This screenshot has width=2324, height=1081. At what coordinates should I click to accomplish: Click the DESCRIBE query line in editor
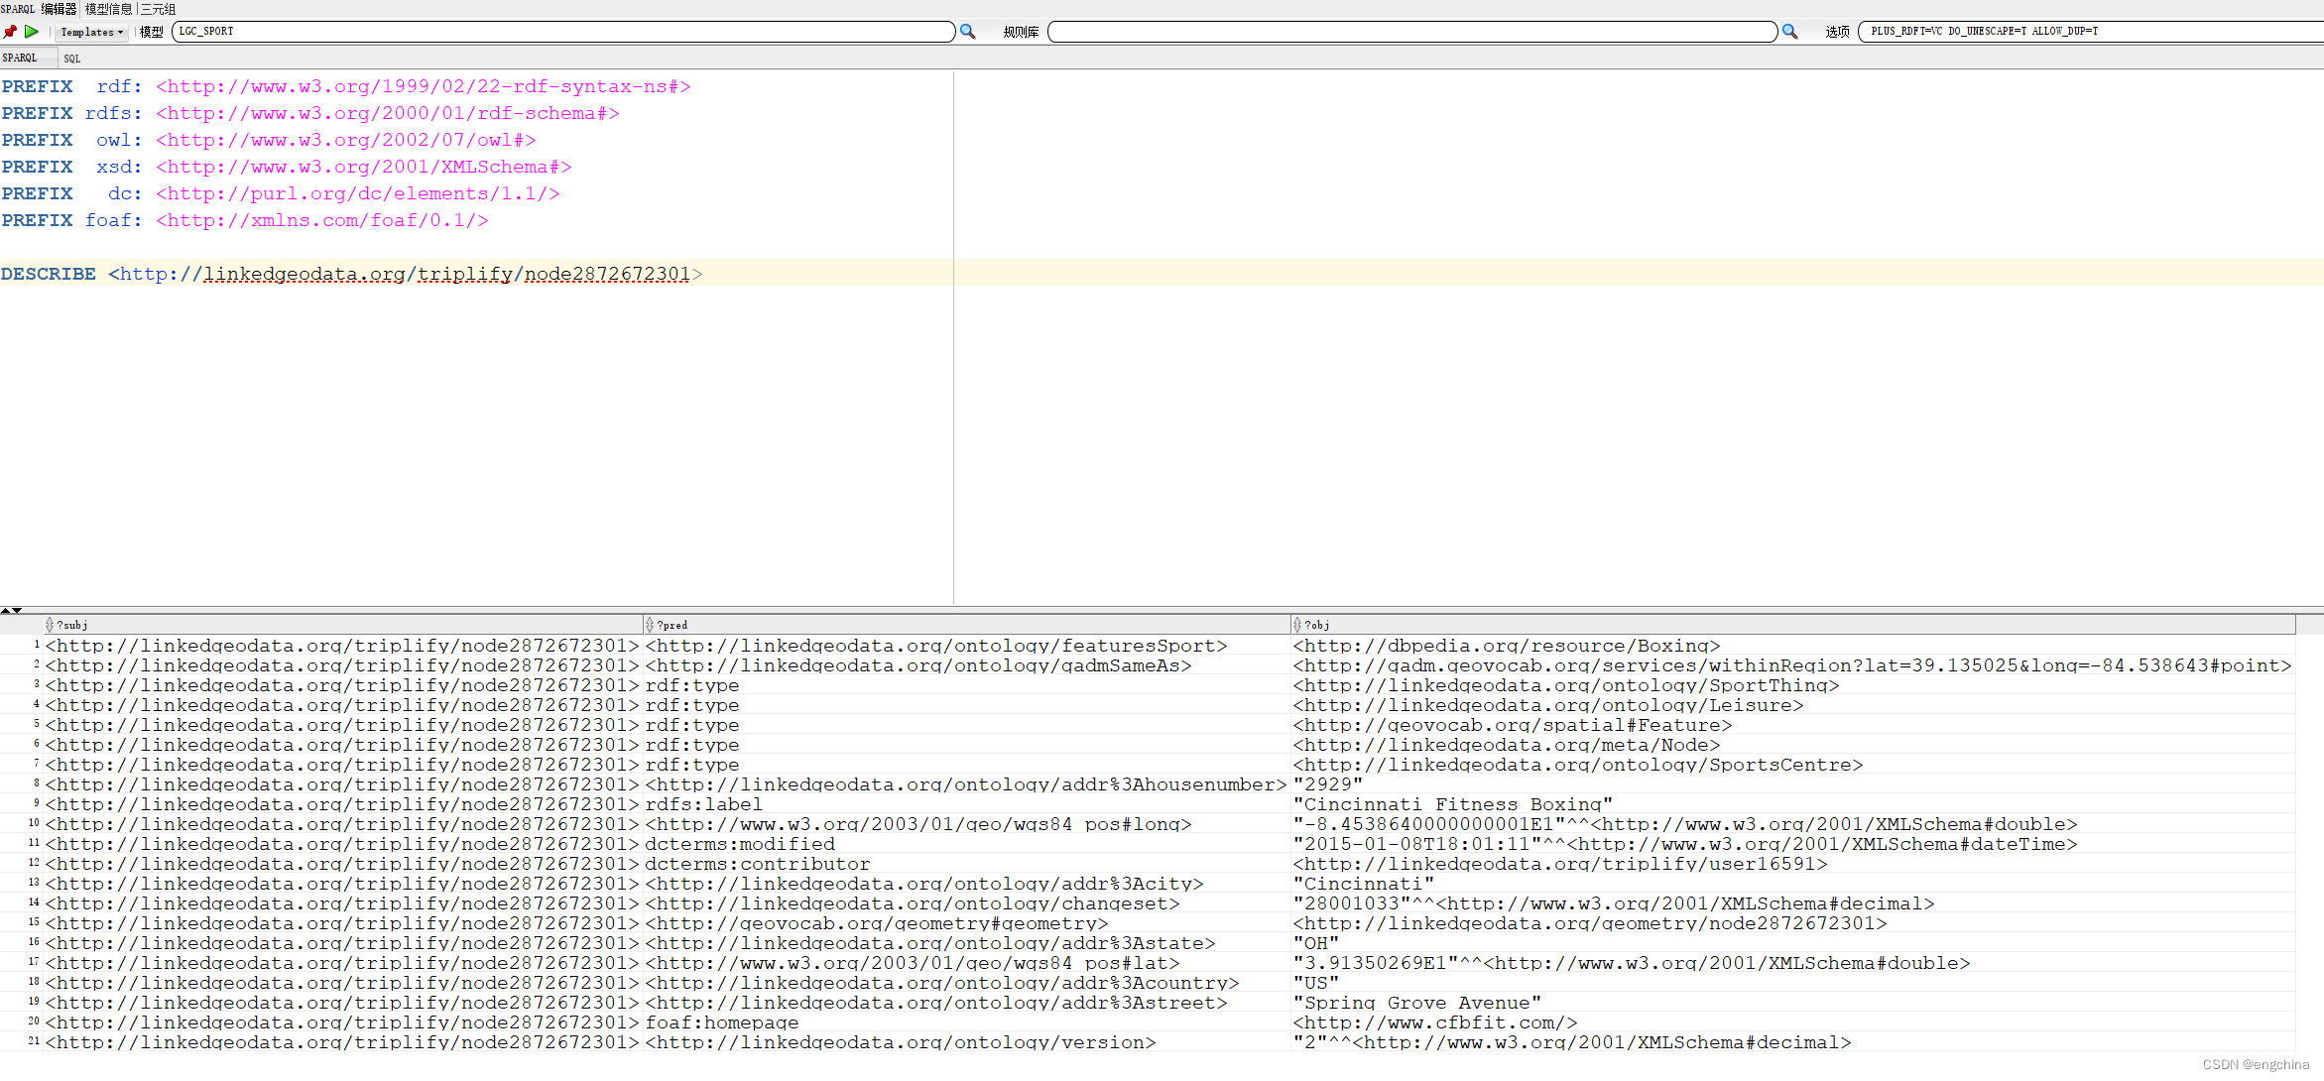(351, 274)
